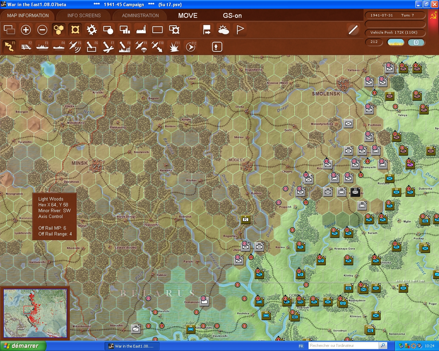Click the rectangle with bar chart icon
This screenshot has height=351, width=439.
124,30
